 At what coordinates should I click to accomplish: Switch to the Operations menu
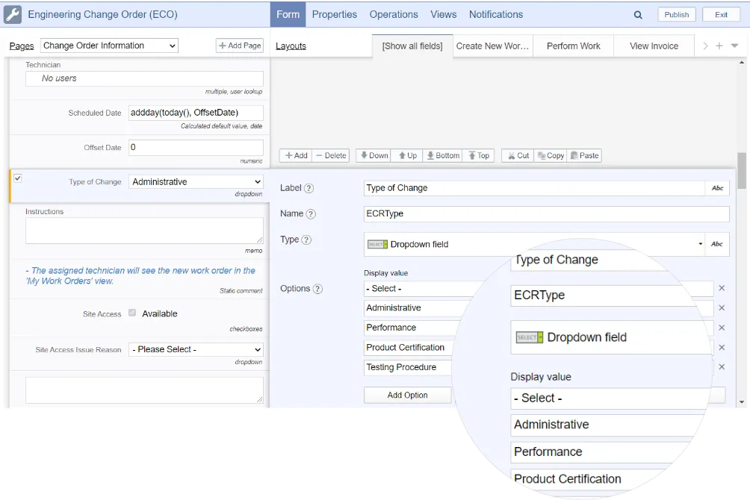[x=393, y=14]
